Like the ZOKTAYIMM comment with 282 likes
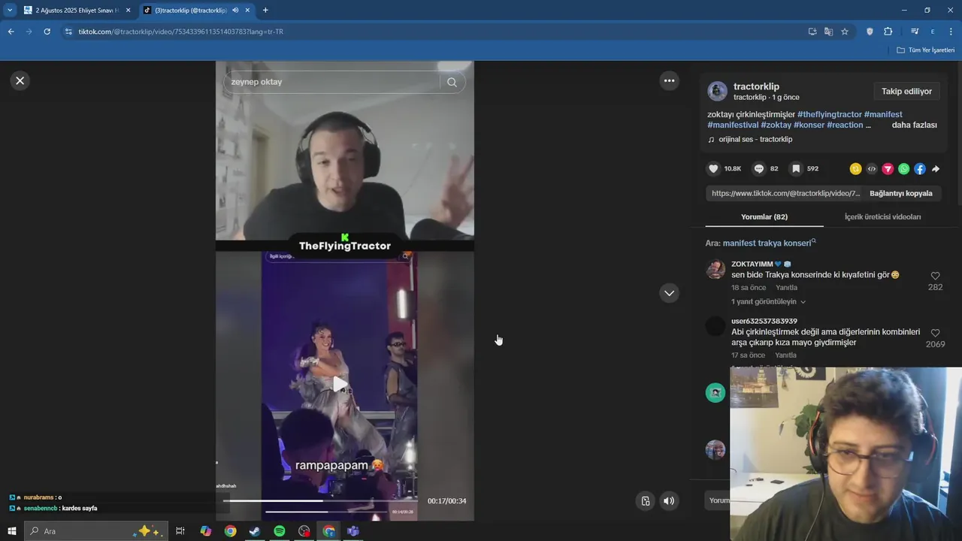This screenshot has height=541, width=962. click(935, 277)
